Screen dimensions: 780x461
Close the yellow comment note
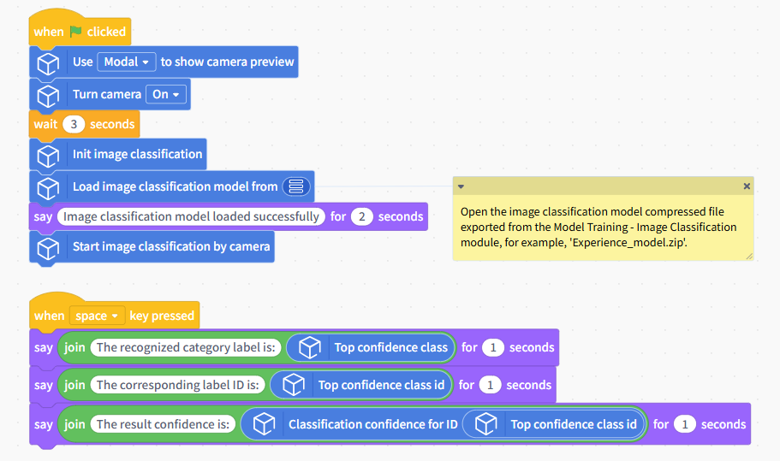click(746, 186)
